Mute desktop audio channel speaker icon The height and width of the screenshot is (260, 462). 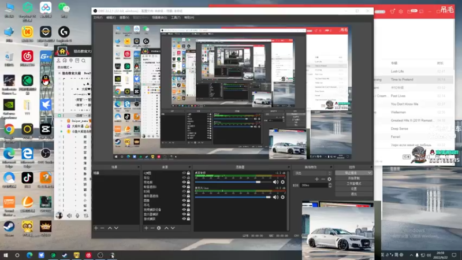coord(275,182)
